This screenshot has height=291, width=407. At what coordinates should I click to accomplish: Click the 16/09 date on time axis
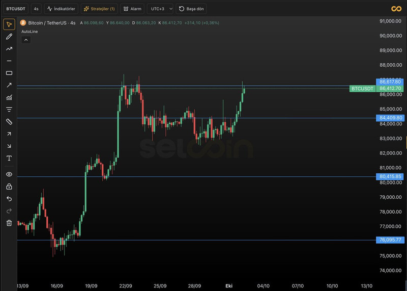pos(57,286)
